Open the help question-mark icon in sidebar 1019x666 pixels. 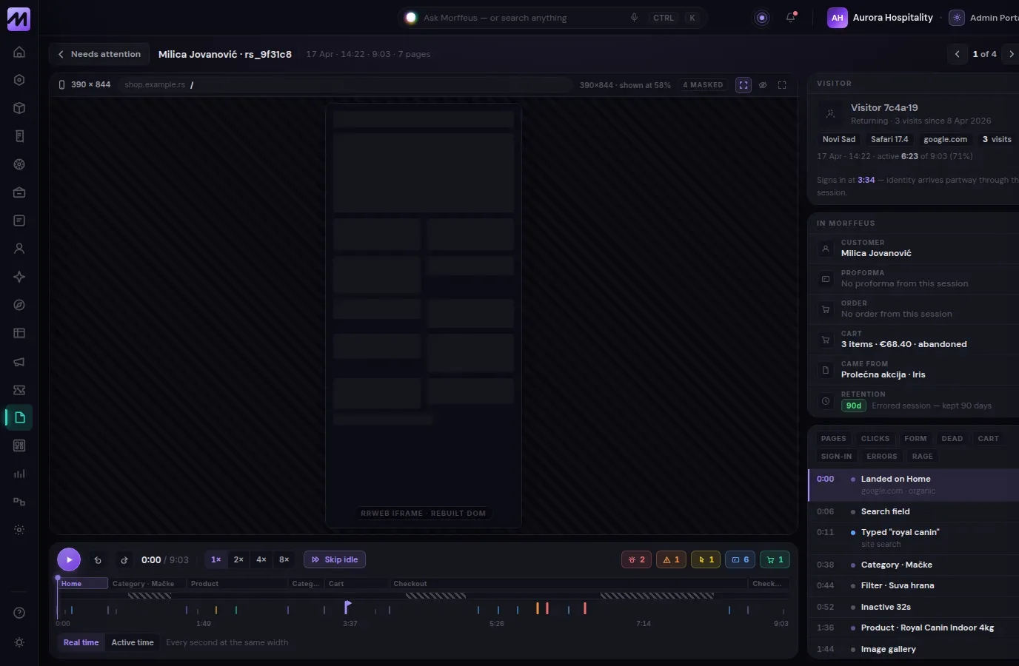coord(19,613)
